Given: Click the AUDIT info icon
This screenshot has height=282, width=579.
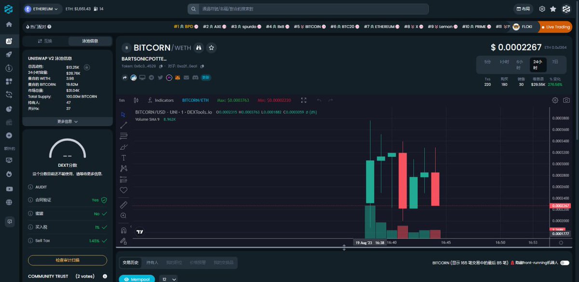Looking at the screenshot, I should 30,187.
